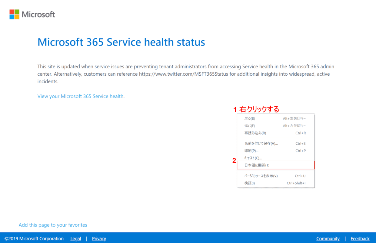Choose 進む(F) in the context menu

click(x=276, y=126)
